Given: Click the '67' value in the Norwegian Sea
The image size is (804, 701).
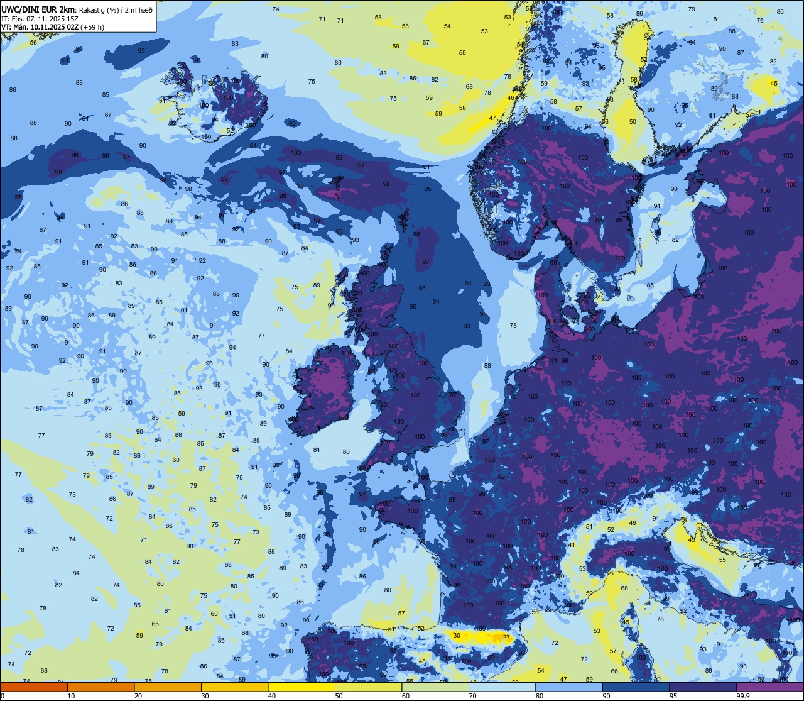Looking at the screenshot, I should point(426,43).
